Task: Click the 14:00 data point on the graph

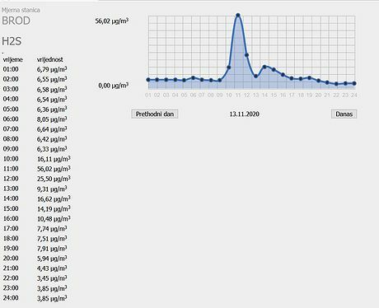Action: (x=264, y=67)
